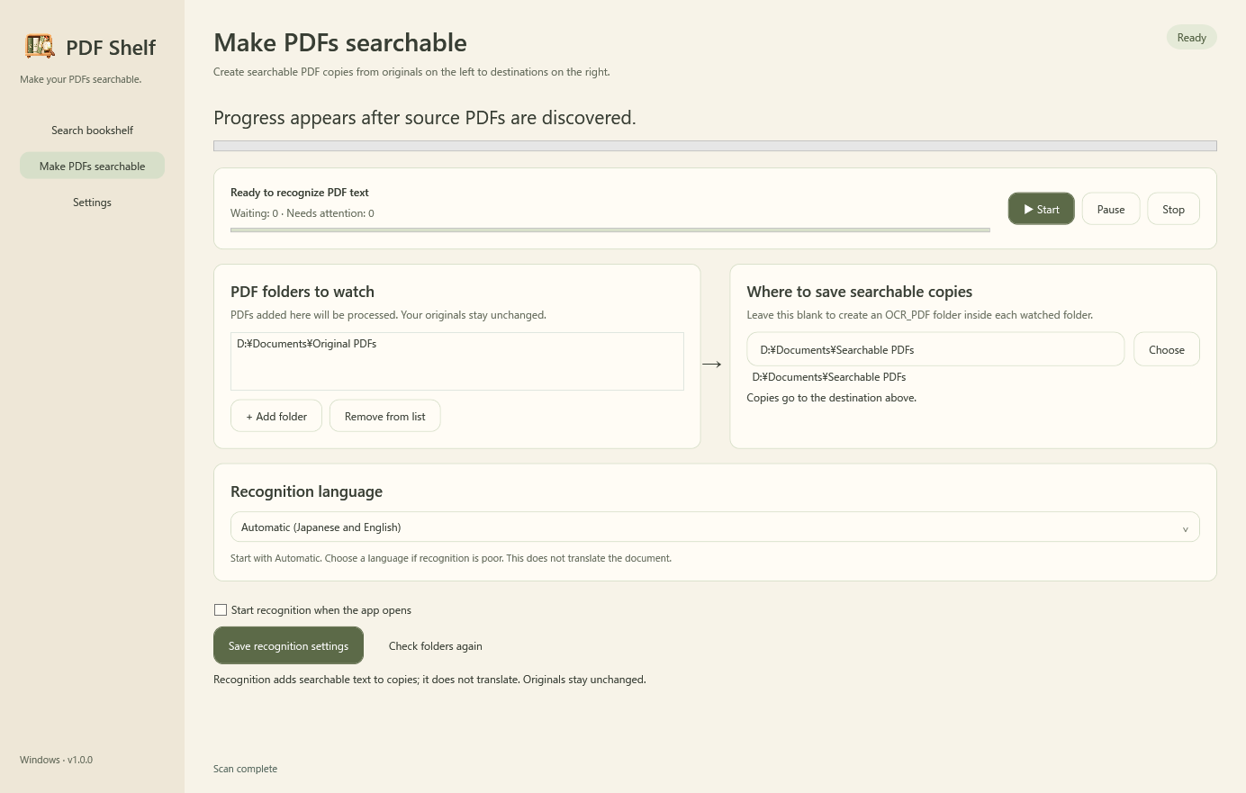Click the Ready status badge
This screenshot has height=793, width=1246.
pyautogui.click(x=1192, y=38)
